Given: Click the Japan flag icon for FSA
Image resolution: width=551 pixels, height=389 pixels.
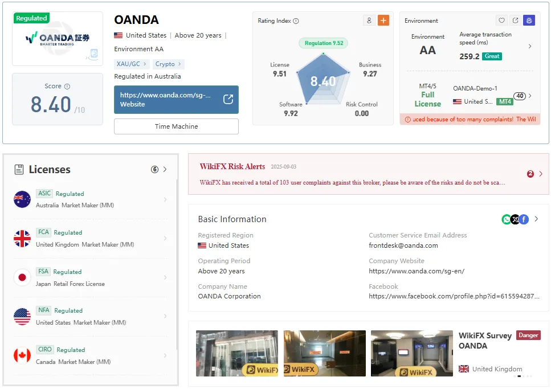Looking at the screenshot, I should (x=22, y=277).
